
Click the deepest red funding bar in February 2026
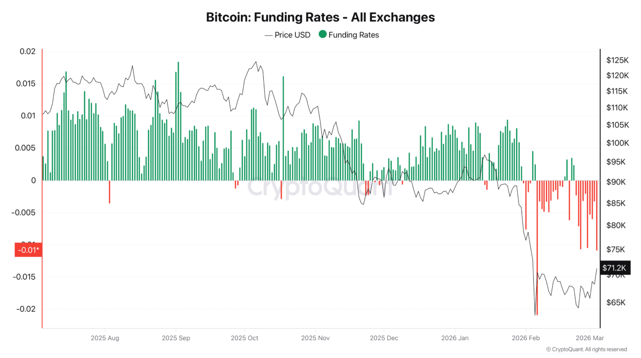pos(537,247)
